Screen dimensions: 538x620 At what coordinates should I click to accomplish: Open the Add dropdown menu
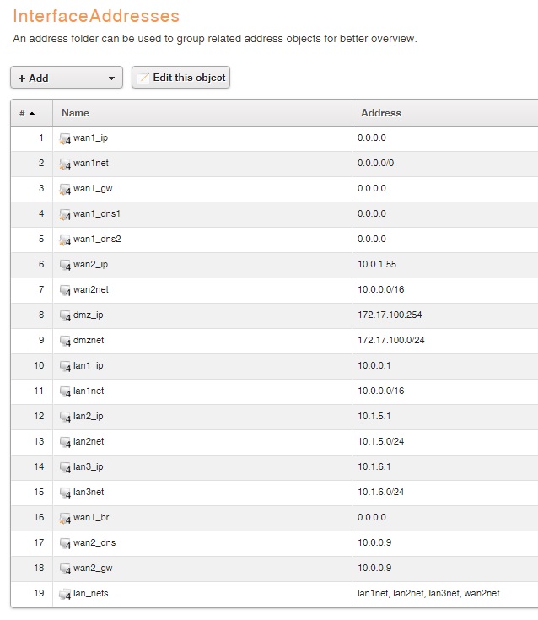tap(66, 78)
